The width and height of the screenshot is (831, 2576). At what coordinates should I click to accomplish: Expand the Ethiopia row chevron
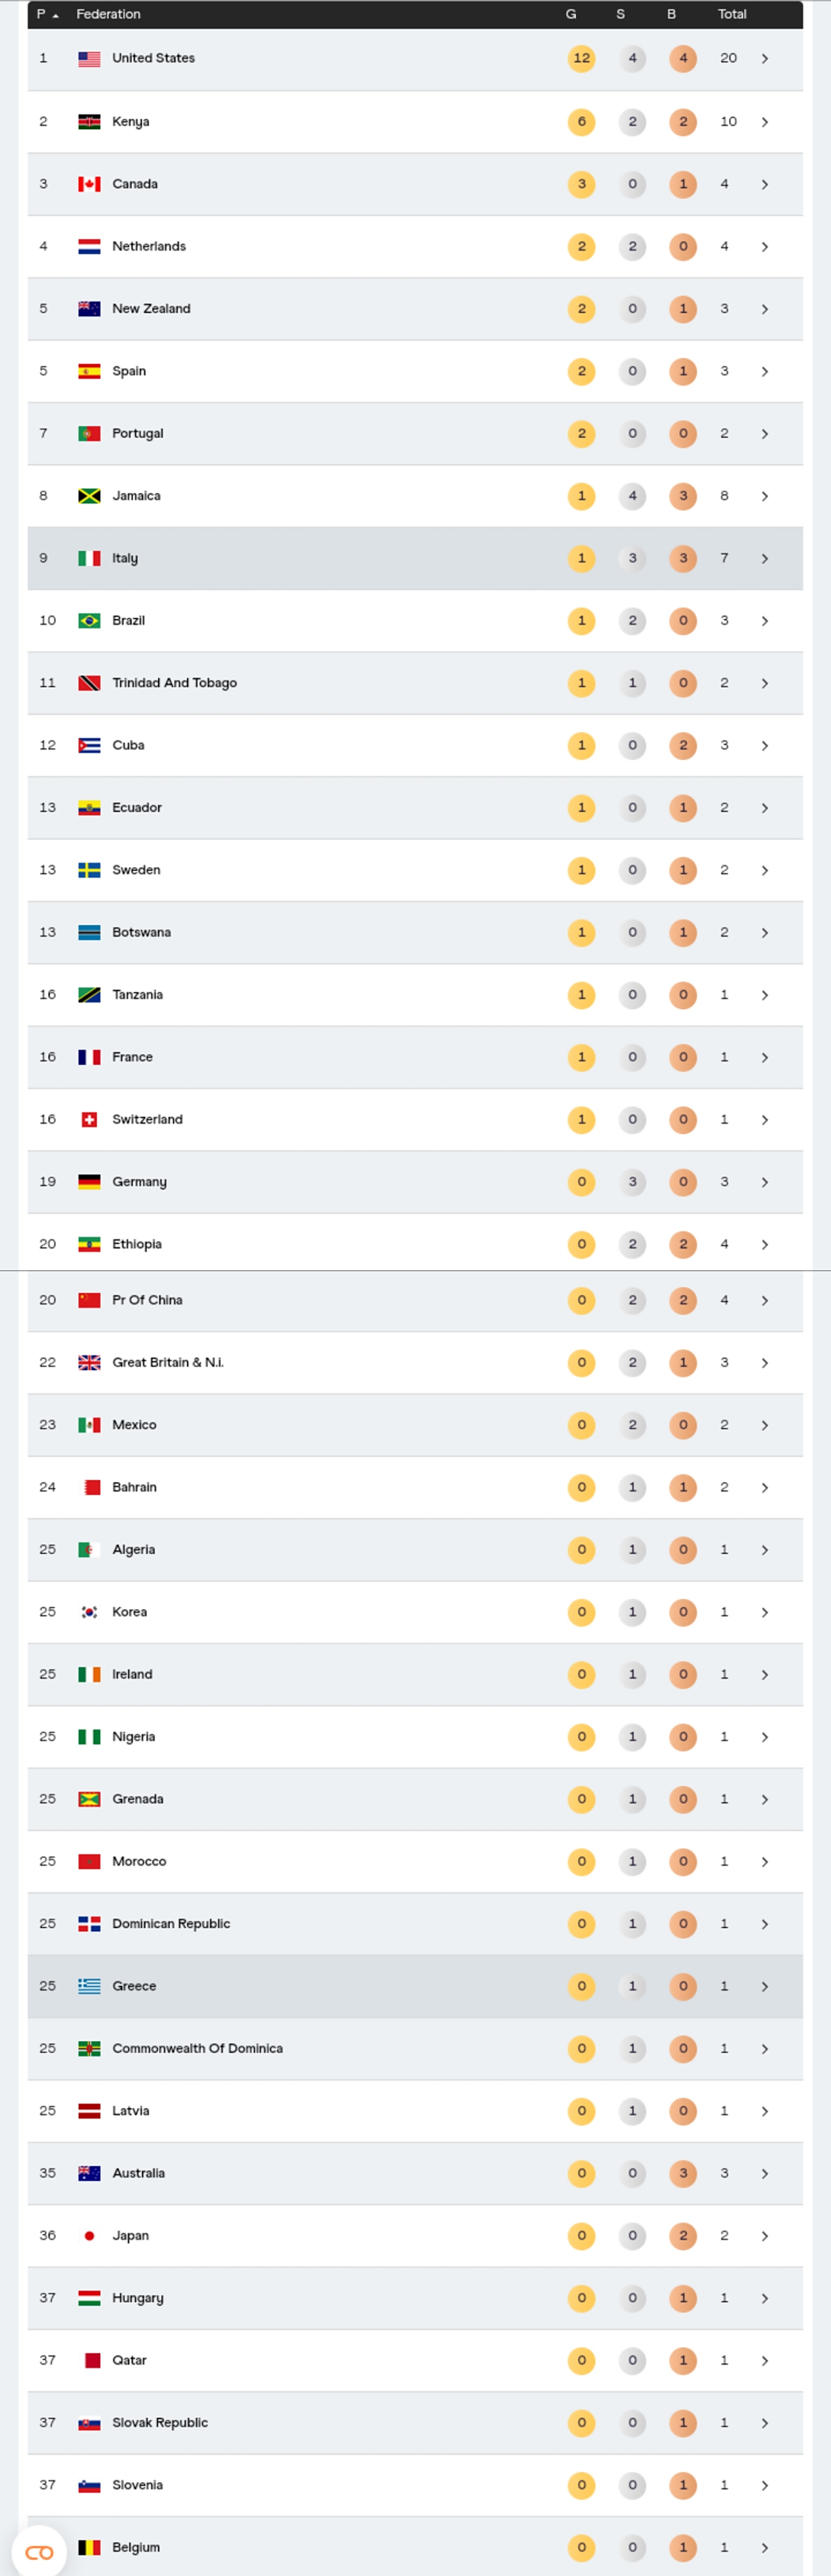point(765,1245)
